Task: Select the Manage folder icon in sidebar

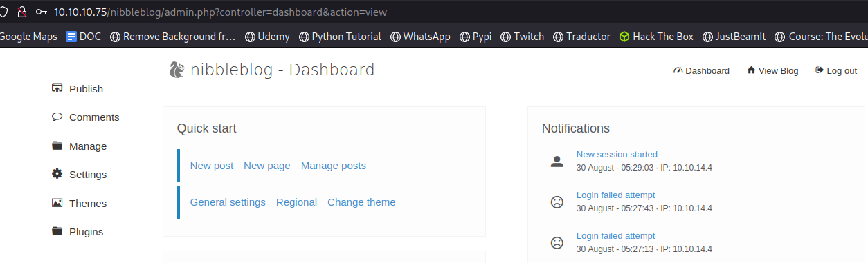Action: click(57, 146)
